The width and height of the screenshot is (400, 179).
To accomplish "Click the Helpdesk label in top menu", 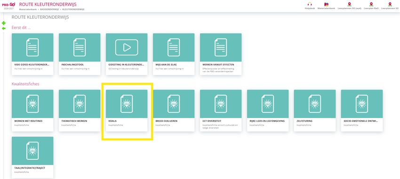I will pos(310,8).
